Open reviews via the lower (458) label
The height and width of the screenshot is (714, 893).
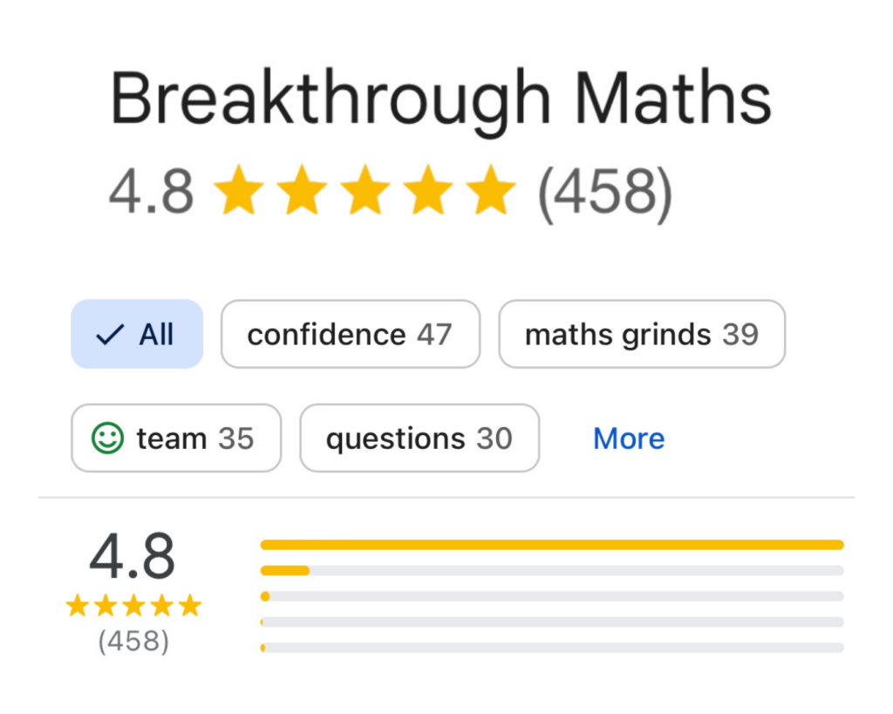[x=133, y=642]
